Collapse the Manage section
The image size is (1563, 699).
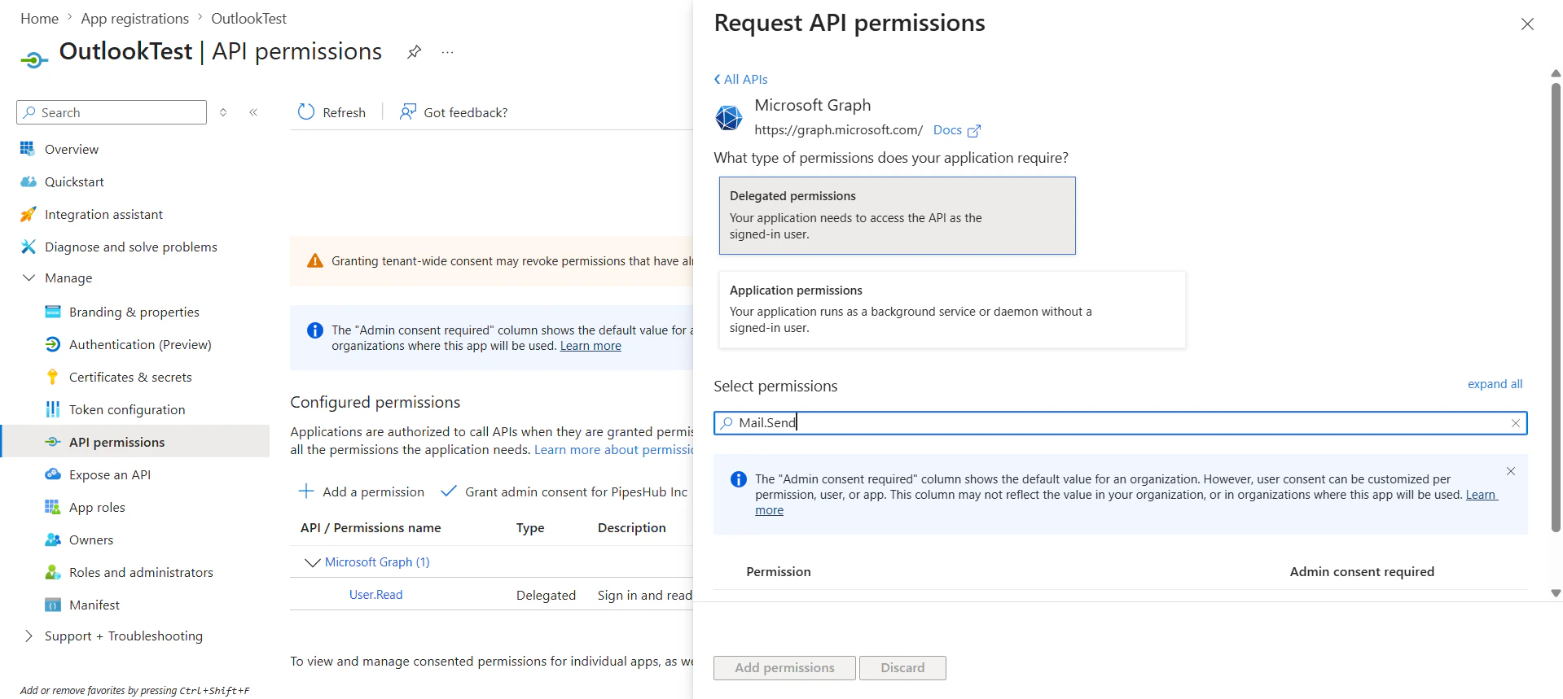coord(29,277)
